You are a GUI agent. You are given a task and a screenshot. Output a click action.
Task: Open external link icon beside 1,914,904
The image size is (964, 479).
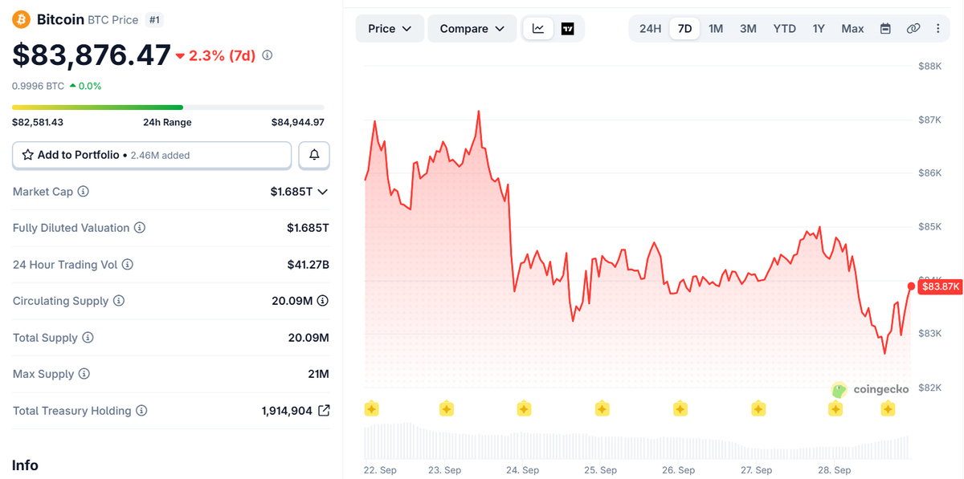tap(324, 411)
